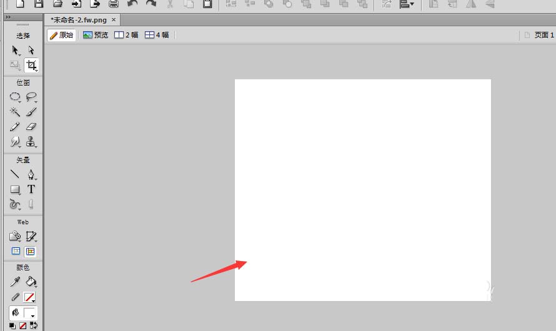556x331 pixels.
Task: Select the Rectangle Hotspot tool
Action: click(x=15, y=236)
